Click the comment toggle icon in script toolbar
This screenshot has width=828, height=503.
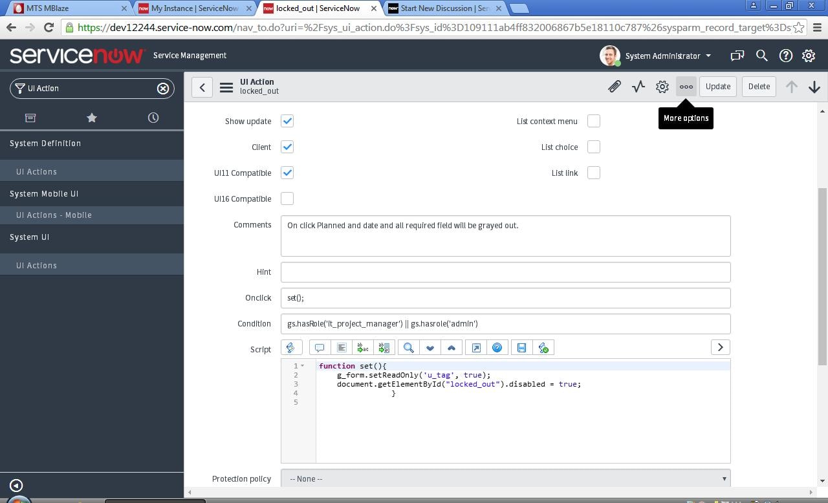click(320, 348)
